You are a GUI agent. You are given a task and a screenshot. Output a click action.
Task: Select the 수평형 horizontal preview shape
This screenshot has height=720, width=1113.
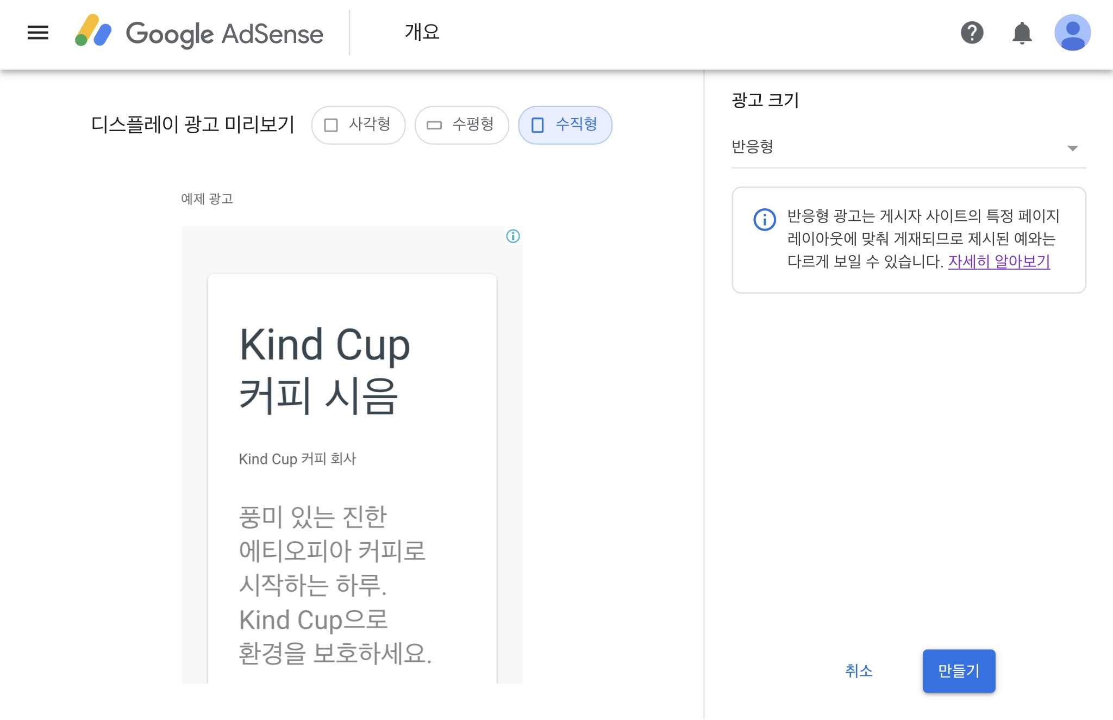(x=461, y=125)
